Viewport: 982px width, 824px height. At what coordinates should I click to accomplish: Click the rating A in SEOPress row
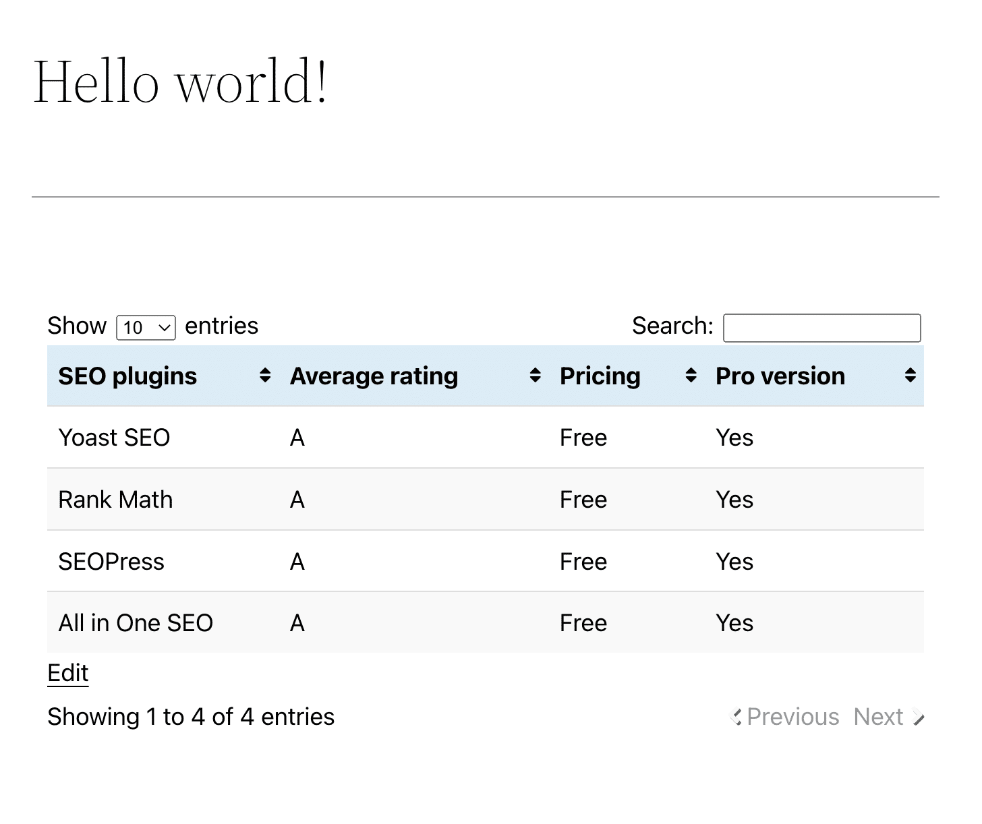[x=297, y=562]
